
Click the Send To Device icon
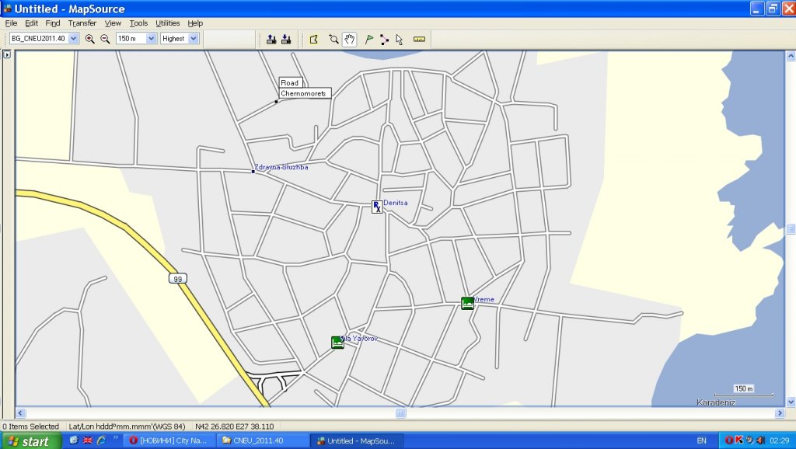(x=271, y=39)
